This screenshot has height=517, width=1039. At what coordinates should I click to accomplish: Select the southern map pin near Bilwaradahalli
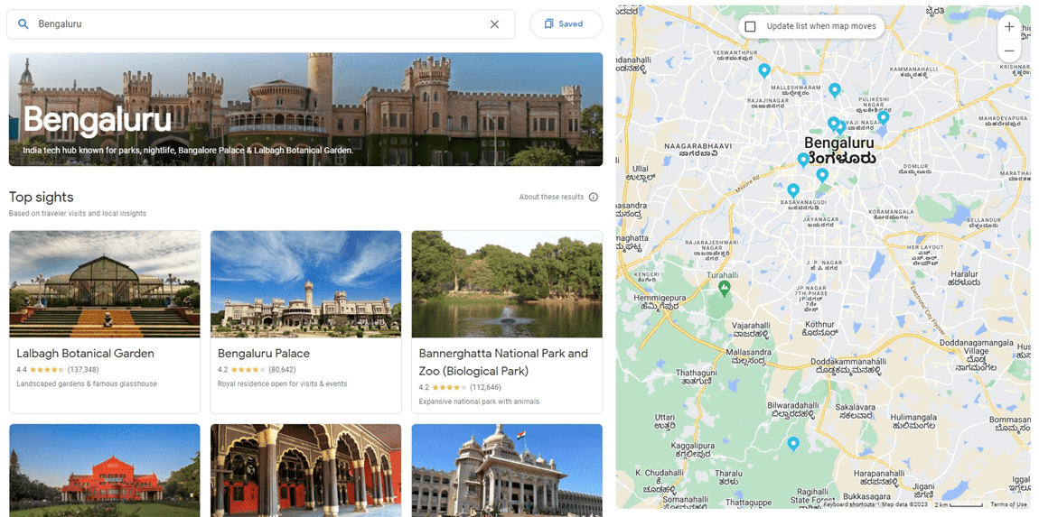792,444
